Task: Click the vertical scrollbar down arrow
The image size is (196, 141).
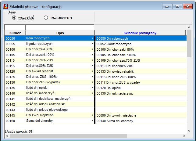Action: [189, 131]
